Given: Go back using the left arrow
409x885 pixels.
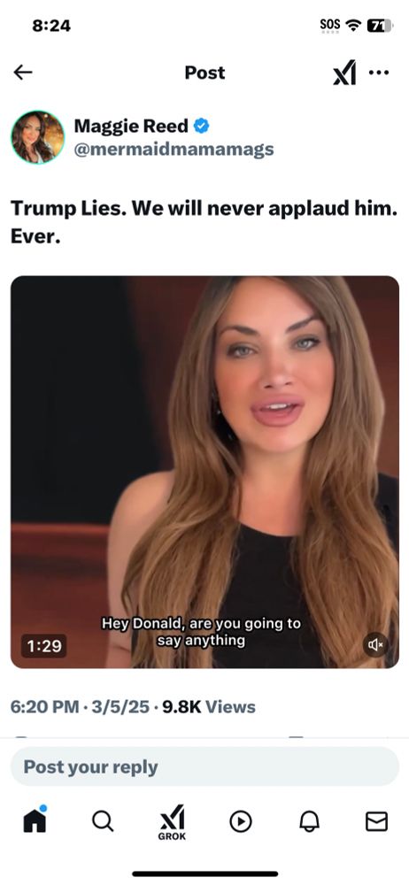Looking at the screenshot, I should [x=23, y=73].
